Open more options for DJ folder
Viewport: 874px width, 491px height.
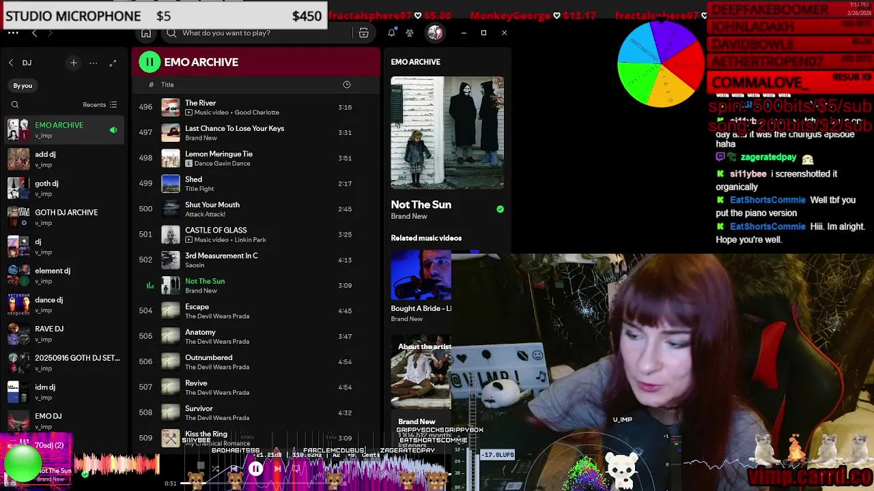[93, 63]
